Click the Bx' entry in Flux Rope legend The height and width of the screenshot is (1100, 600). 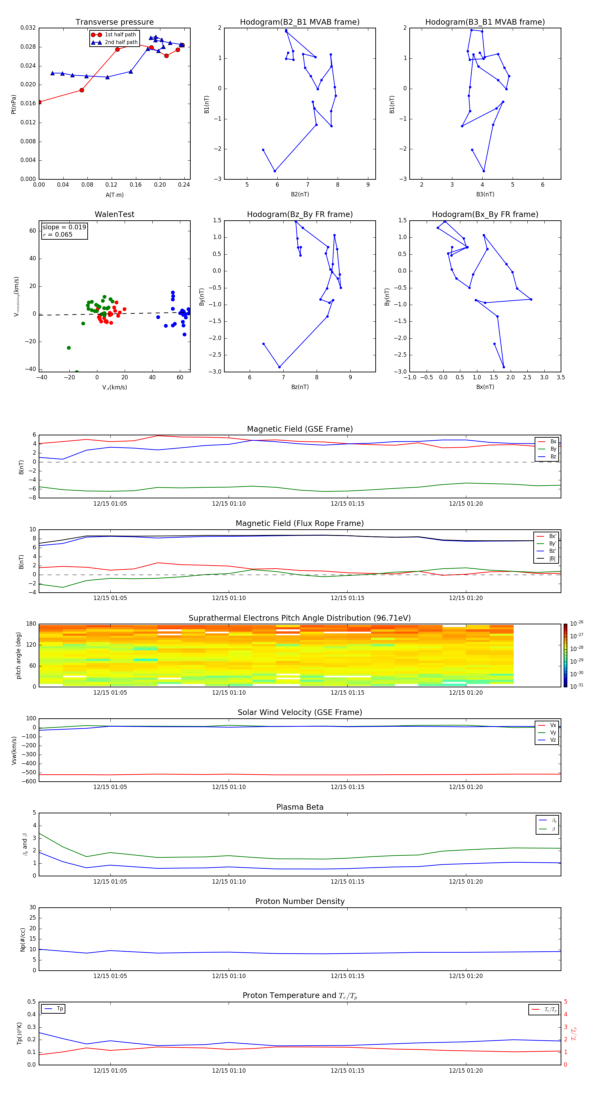[x=547, y=536]
